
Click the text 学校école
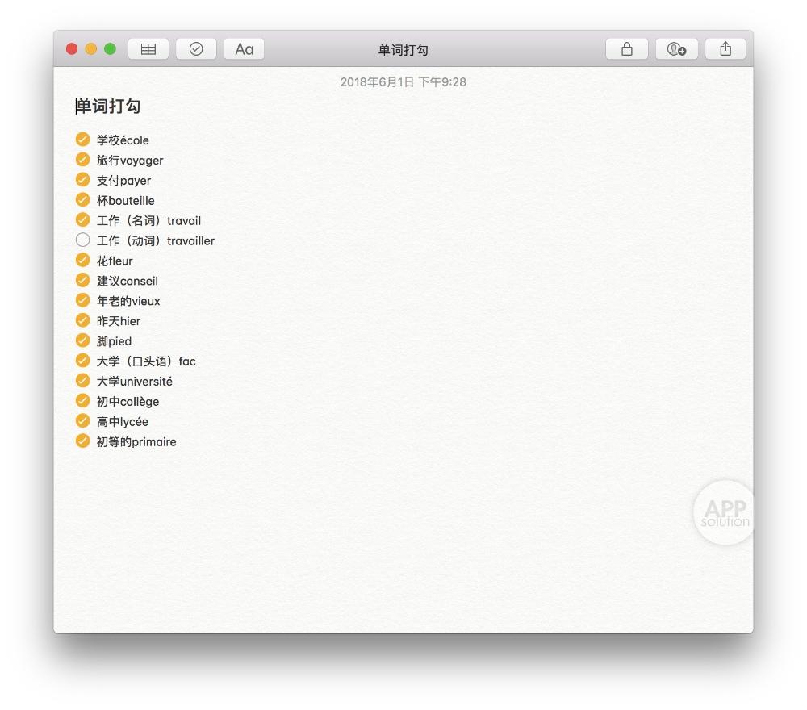click(x=123, y=140)
